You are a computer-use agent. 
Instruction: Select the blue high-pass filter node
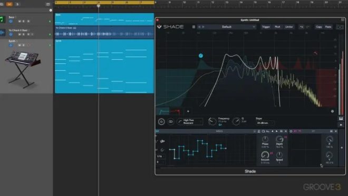201,55
